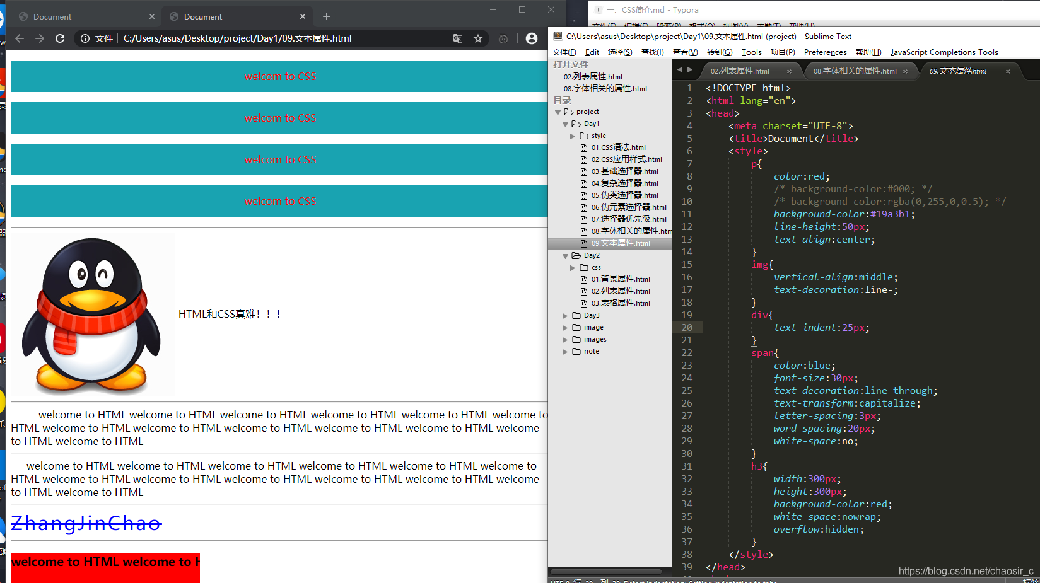Open 04.复杂选择器.html file

coord(624,183)
